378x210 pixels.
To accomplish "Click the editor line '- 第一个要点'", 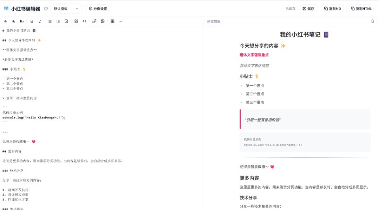I will [x=13, y=79].
